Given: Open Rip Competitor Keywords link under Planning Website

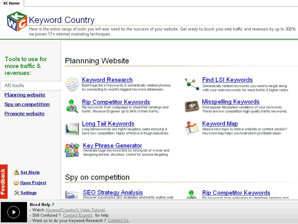Looking at the screenshot, I should pyautogui.click(x=116, y=102).
